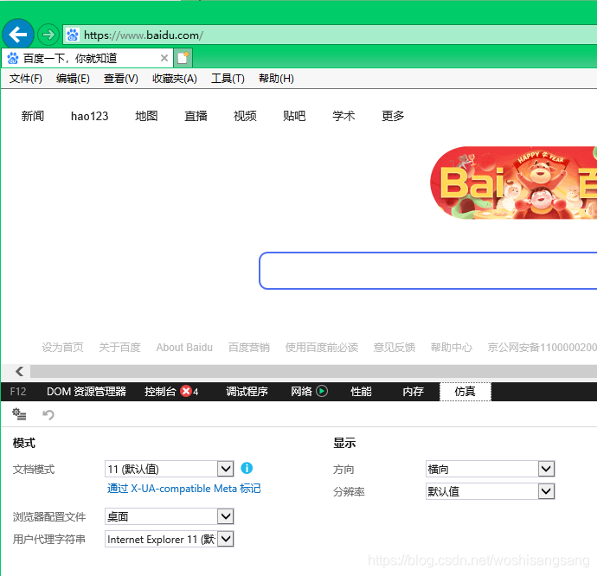Viewport: 597px width, 576px height.
Task: Click the 意见反馈 footer link
Action: (x=395, y=347)
